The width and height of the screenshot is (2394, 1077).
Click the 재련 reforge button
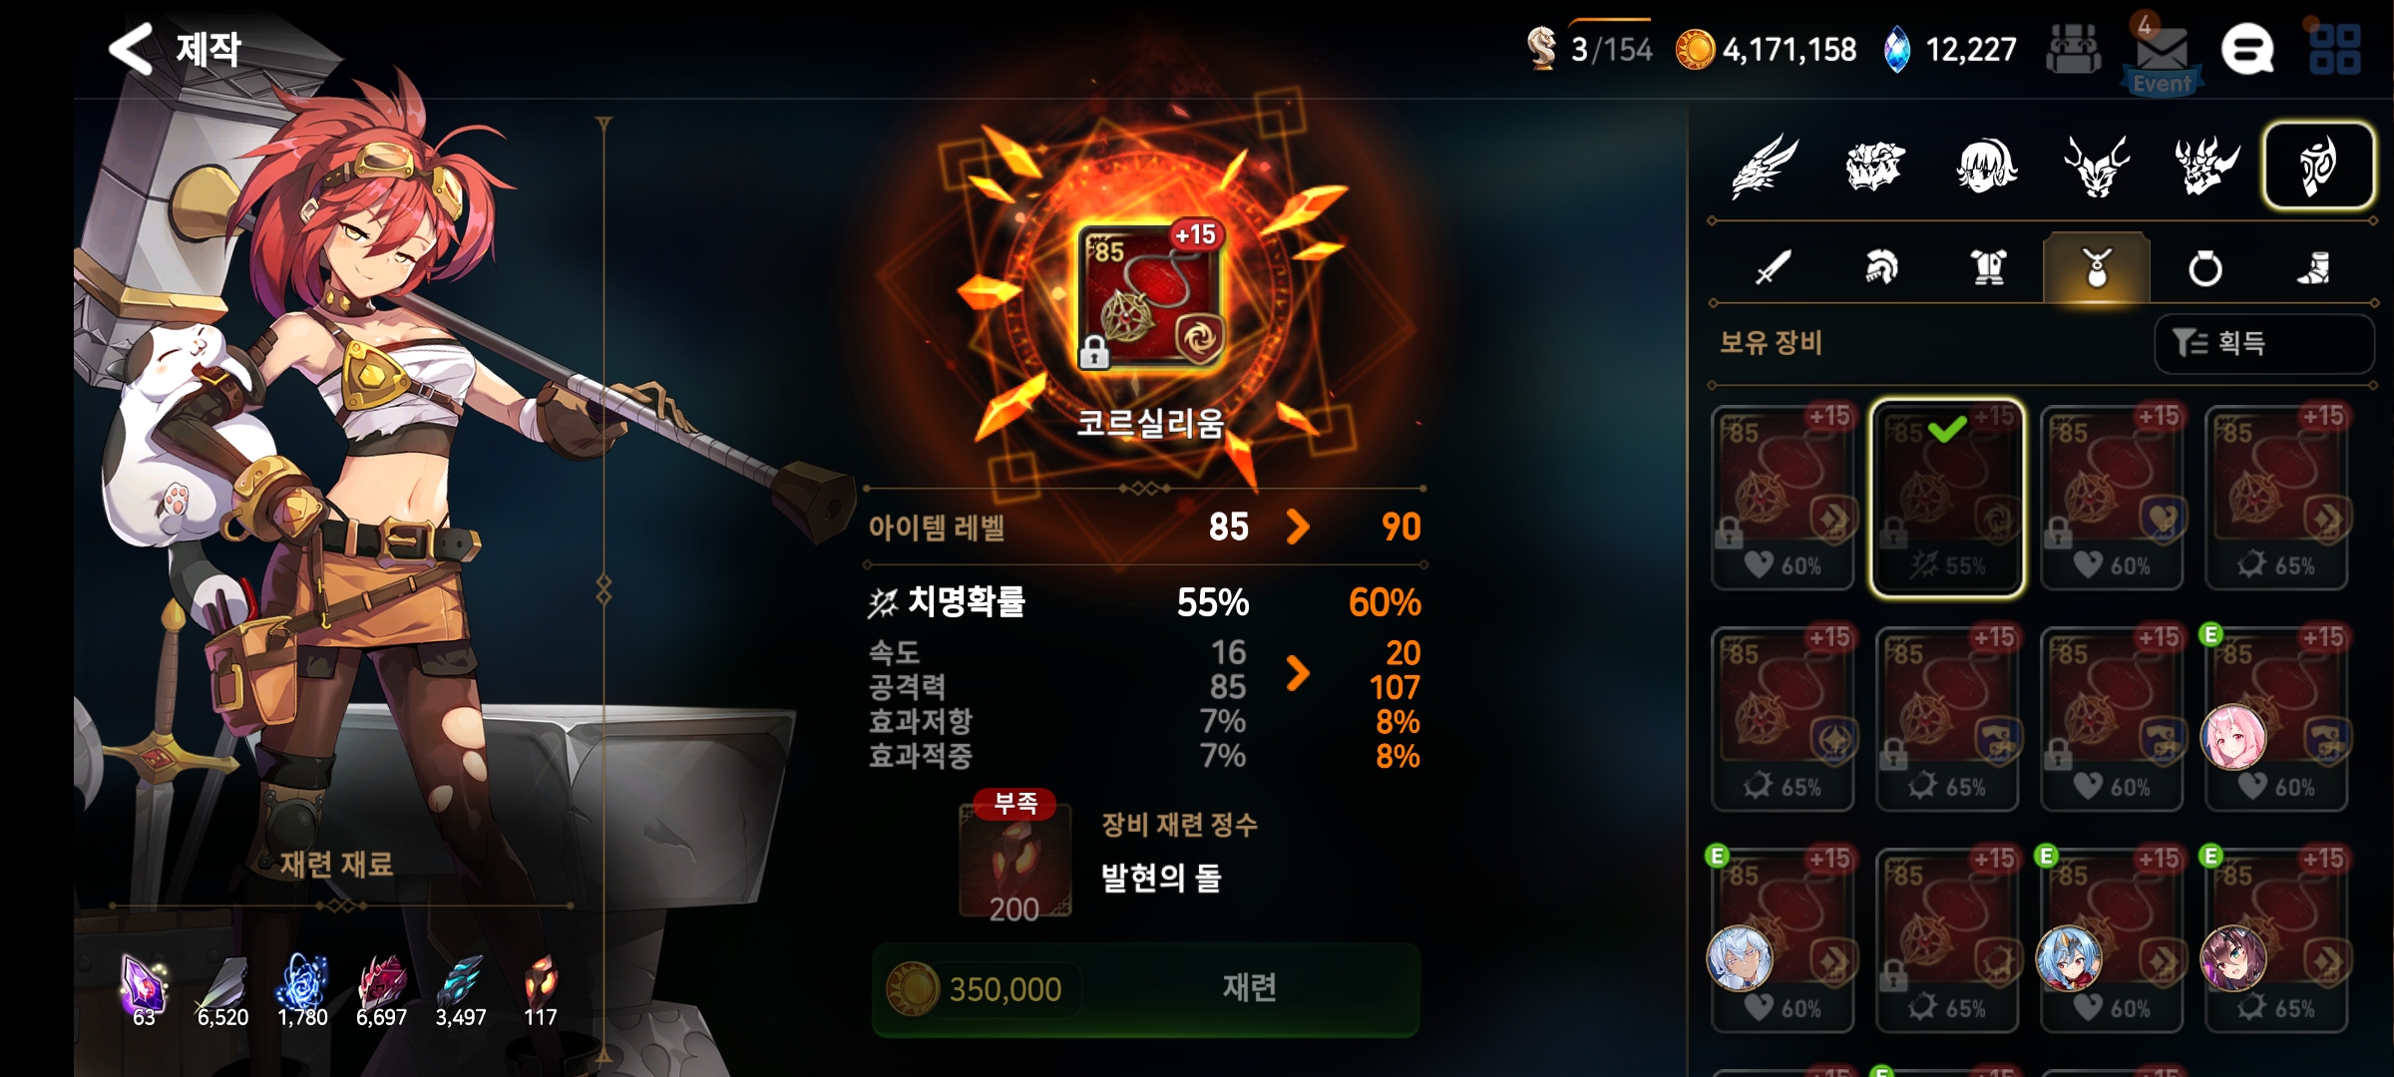tap(1146, 988)
